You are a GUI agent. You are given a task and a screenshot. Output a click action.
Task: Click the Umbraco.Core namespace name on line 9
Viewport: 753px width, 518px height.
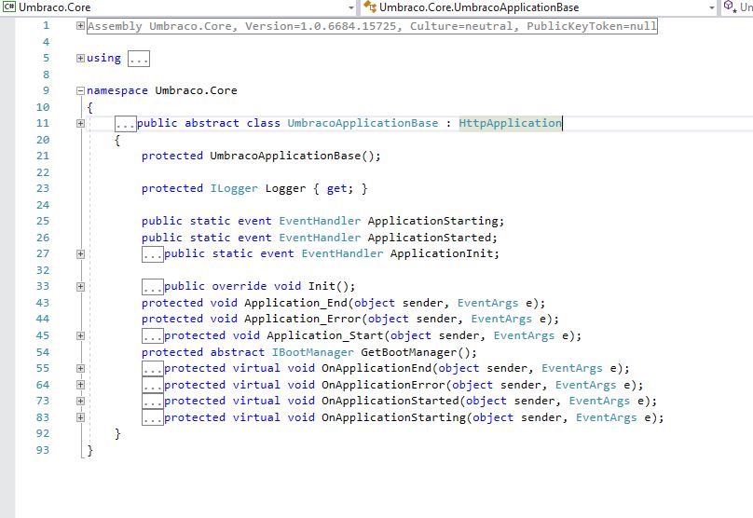[196, 90]
